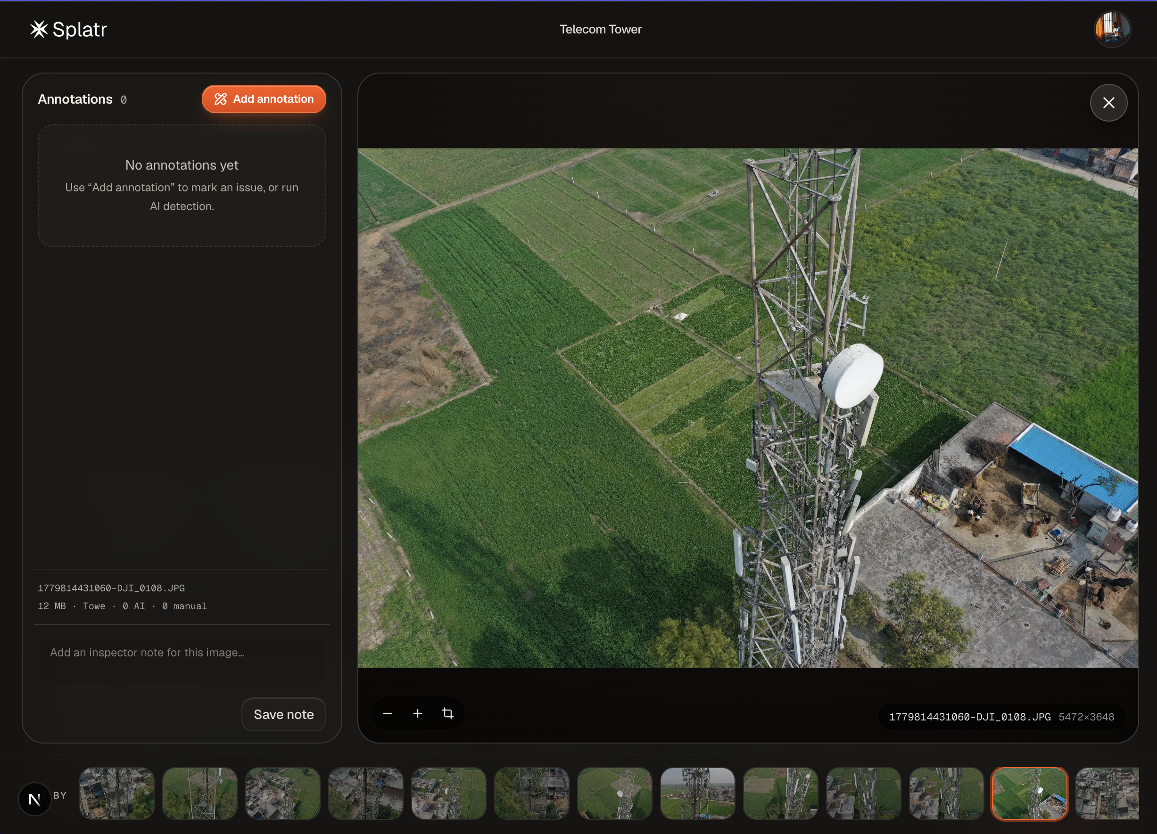Open the second filmstrip thumbnail

point(199,794)
